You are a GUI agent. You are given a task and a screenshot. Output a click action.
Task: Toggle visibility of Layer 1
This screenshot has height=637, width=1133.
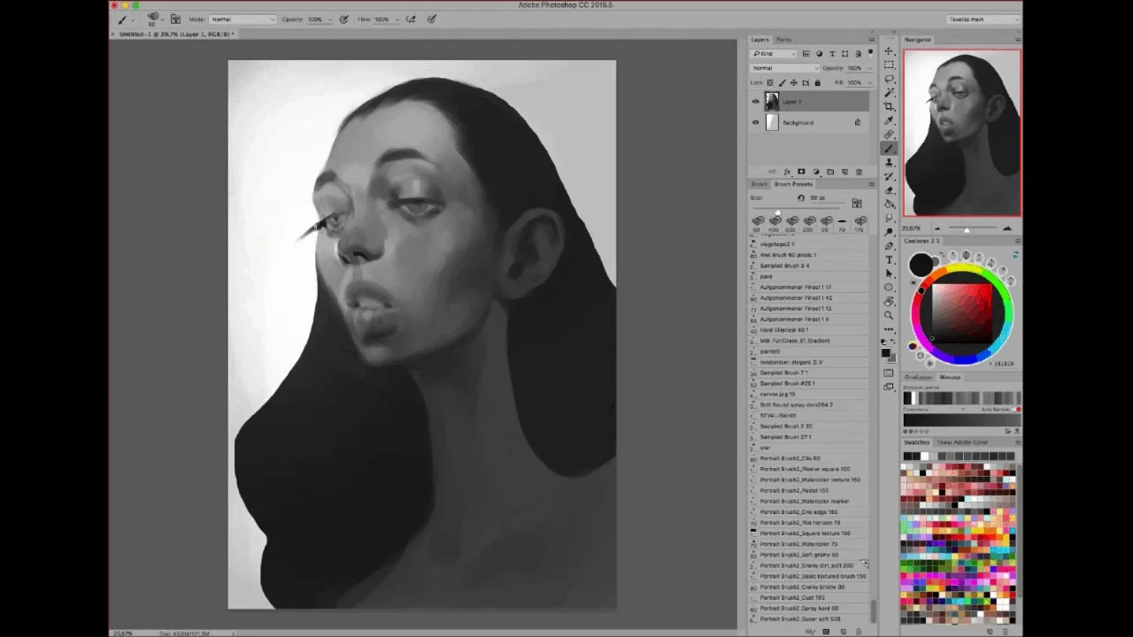(755, 102)
